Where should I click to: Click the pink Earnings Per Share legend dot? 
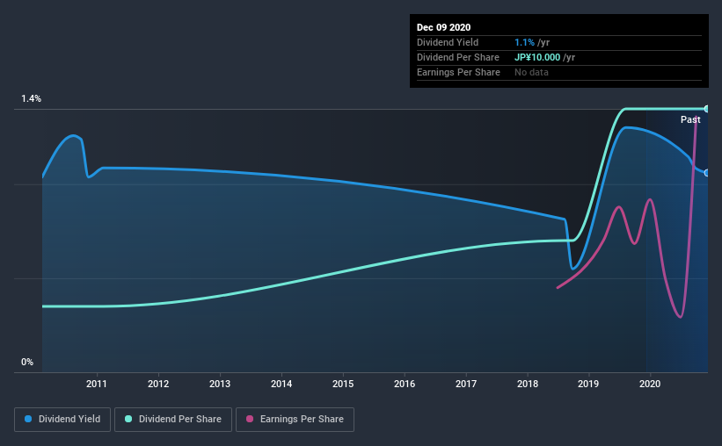click(250, 419)
